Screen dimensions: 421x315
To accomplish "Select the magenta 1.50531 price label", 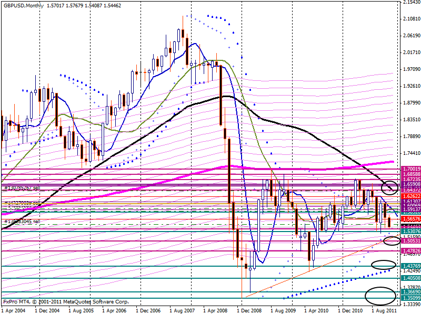I will point(411,241).
